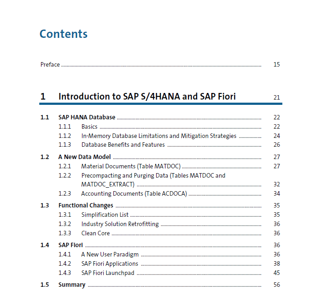Click the Summary section entry
This screenshot has height=300, width=315.
(x=71, y=285)
